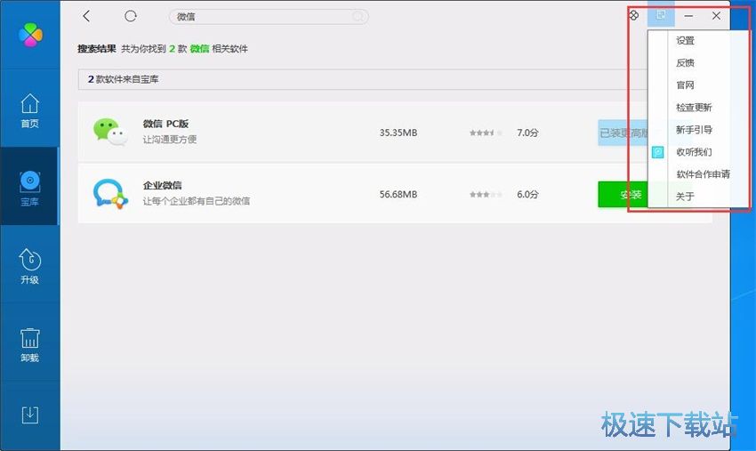
Task: Select 设置 from the menu
Action: [x=685, y=41]
